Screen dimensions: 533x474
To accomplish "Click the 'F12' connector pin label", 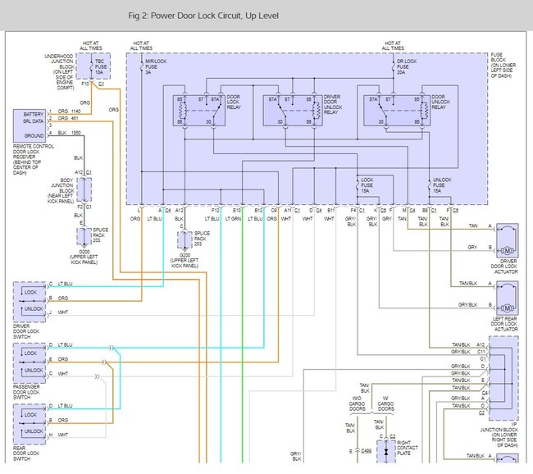I will click(216, 211).
